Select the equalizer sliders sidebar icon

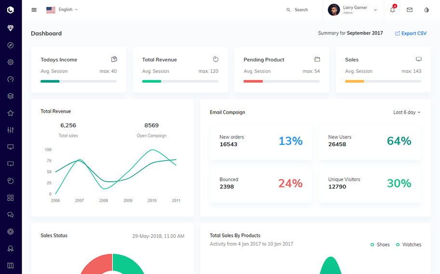pos(11,130)
